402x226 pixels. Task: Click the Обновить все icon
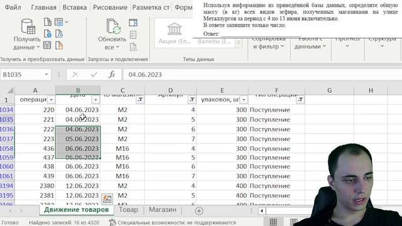114,26
